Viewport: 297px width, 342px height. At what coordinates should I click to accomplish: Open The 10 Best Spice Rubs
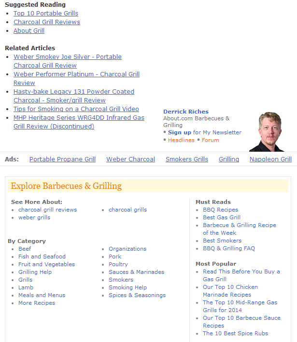pos(235,333)
